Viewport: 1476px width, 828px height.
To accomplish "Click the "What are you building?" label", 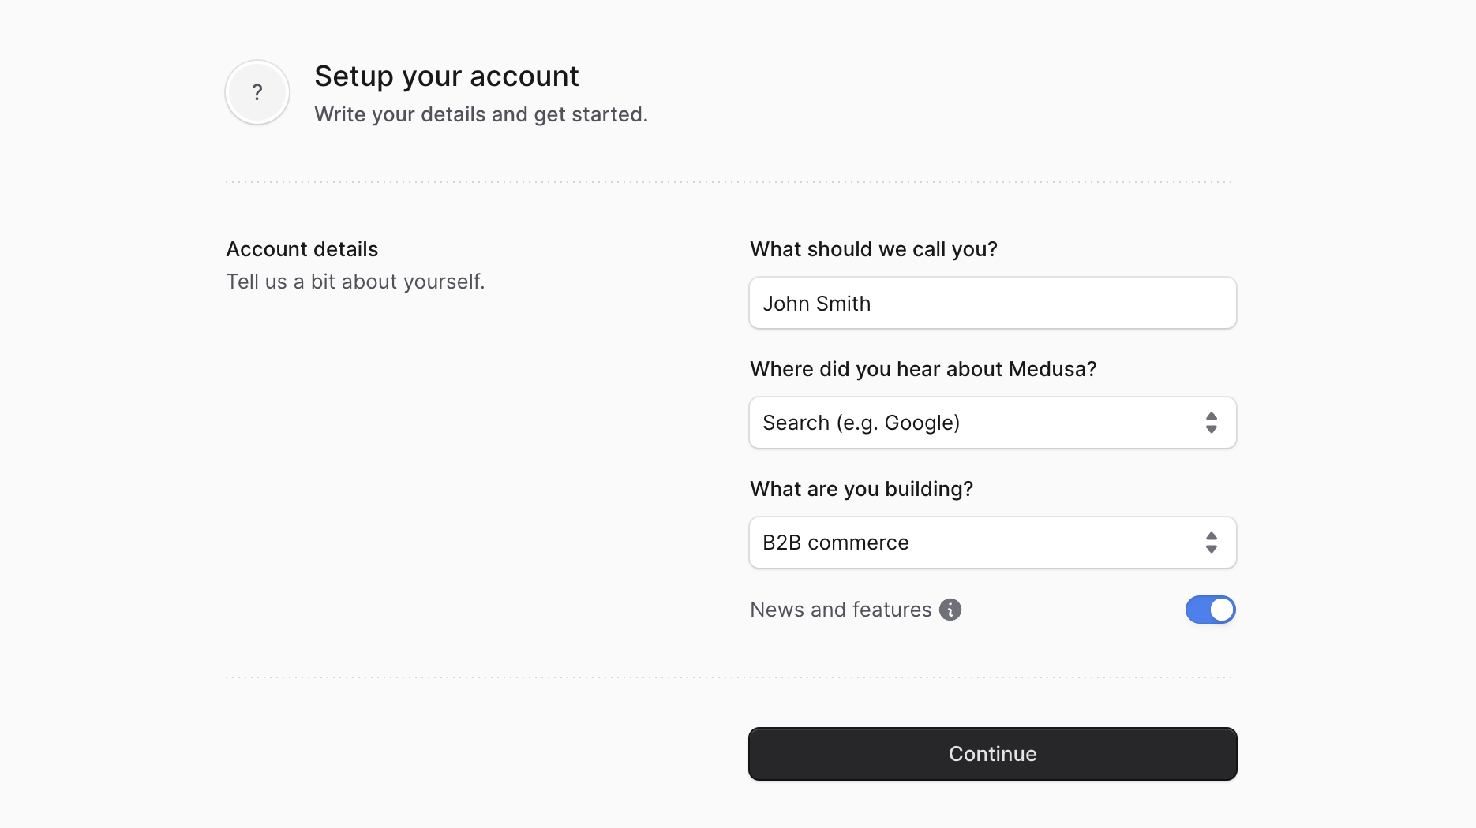I will [x=861, y=489].
